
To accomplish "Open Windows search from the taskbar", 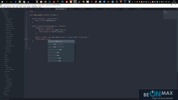I will [7, 2].
